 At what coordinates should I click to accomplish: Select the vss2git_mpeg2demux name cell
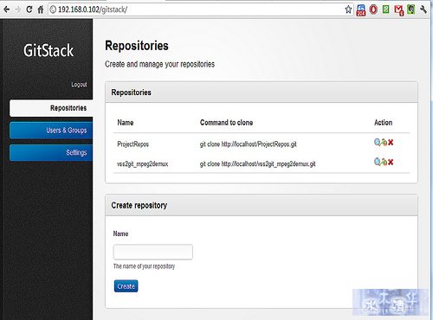pos(142,163)
